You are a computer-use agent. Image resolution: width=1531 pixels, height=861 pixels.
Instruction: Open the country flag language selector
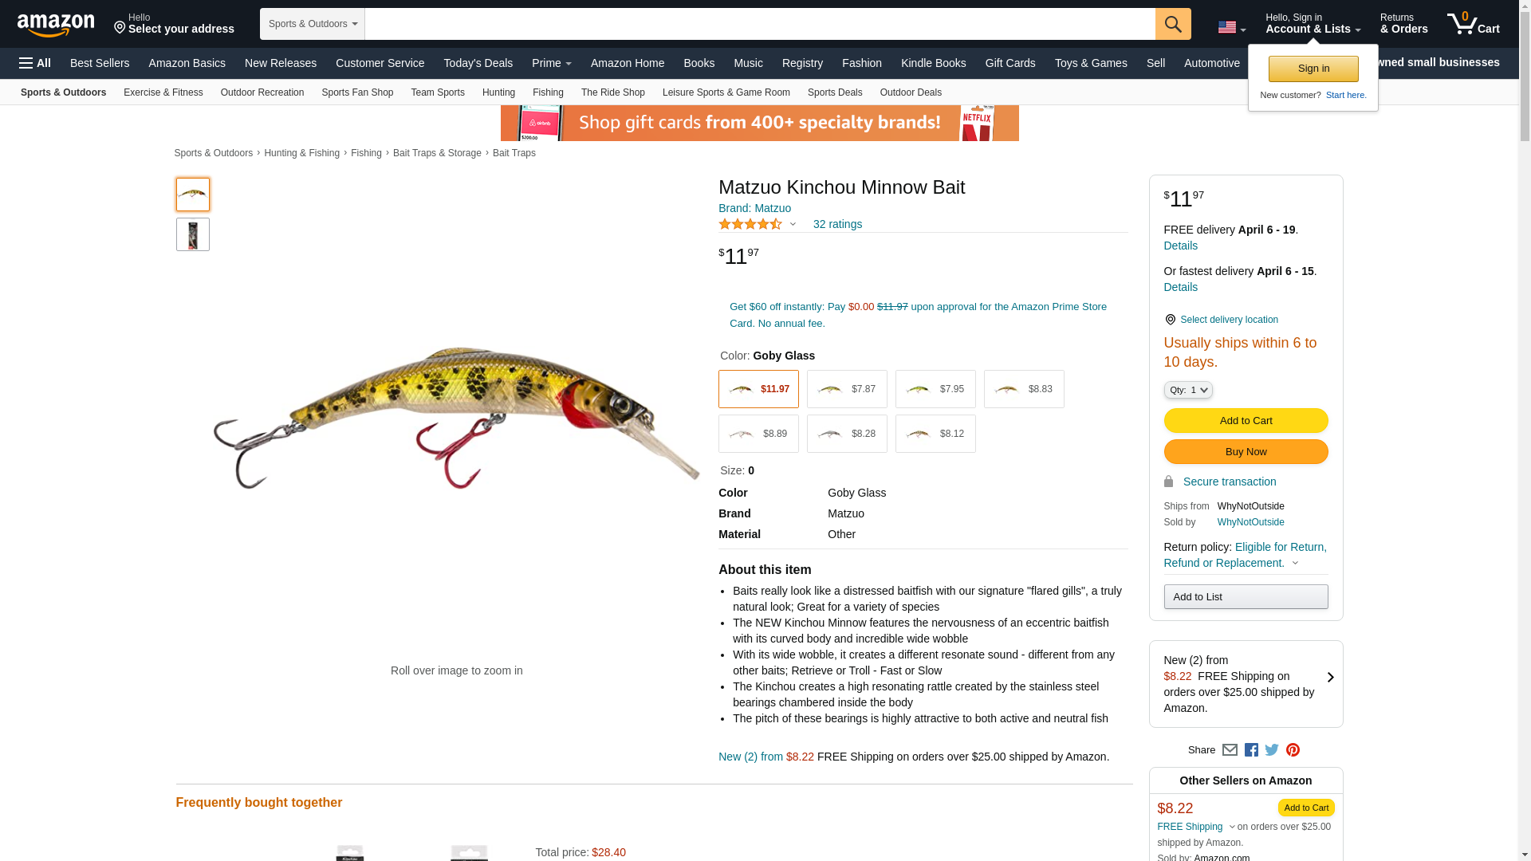pyautogui.click(x=1231, y=28)
